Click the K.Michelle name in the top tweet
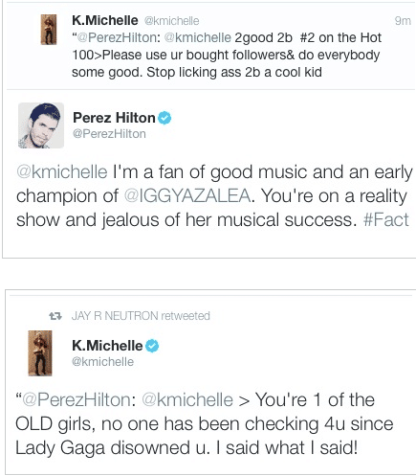The height and width of the screenshot is (476, 416). click(x=105, y=20)
